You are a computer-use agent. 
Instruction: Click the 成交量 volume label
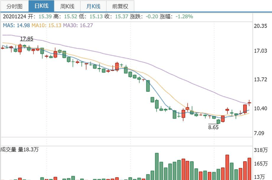point(8,149)
